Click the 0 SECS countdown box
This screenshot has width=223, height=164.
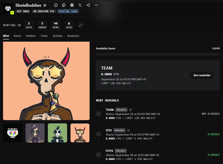click(69, 25)
